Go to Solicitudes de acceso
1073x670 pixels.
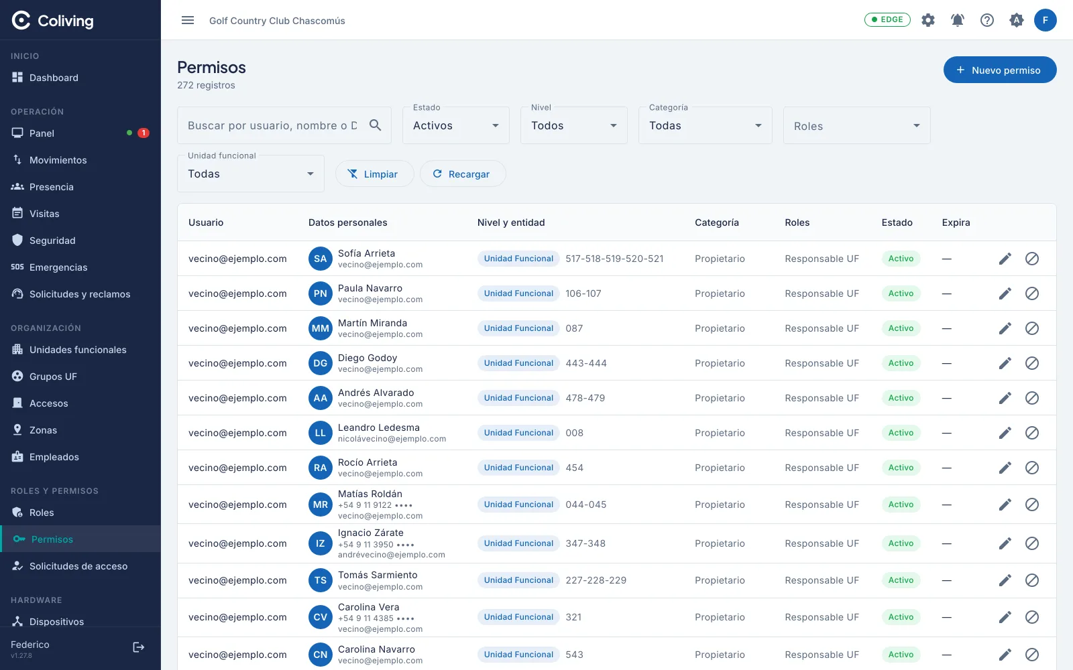(x=80, y=566)
